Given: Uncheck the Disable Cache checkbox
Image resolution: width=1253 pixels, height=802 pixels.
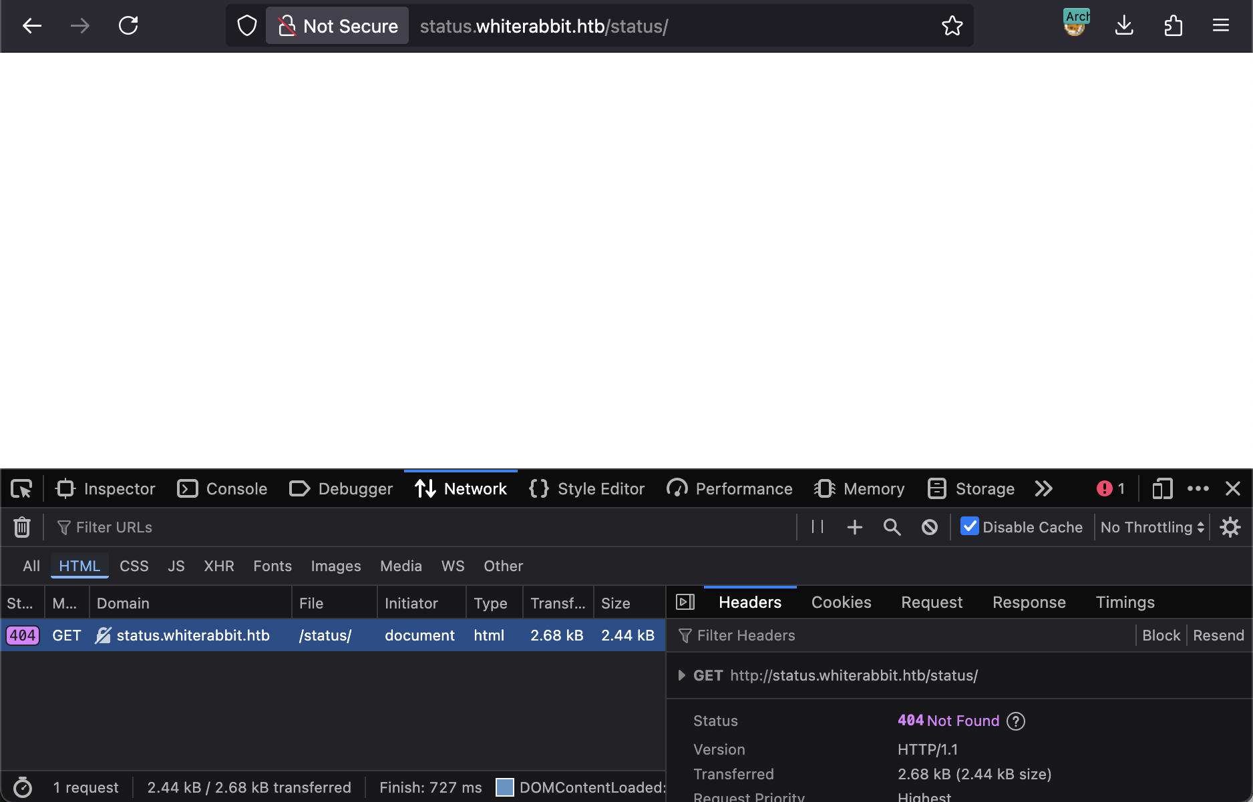Looking at the screenshot, I should (x=970, y=526).
